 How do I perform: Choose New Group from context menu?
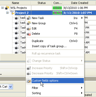point(55,23)
